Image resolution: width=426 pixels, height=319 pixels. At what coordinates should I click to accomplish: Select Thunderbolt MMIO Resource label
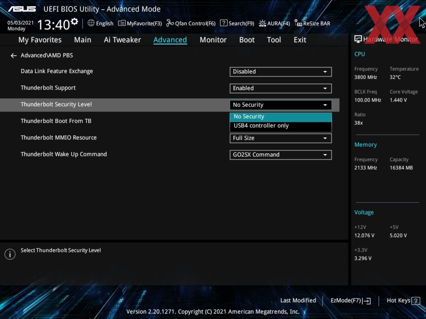click(59, 138)
